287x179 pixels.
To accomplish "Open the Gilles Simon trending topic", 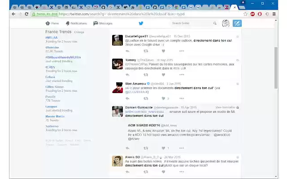I will coord(55,86).
